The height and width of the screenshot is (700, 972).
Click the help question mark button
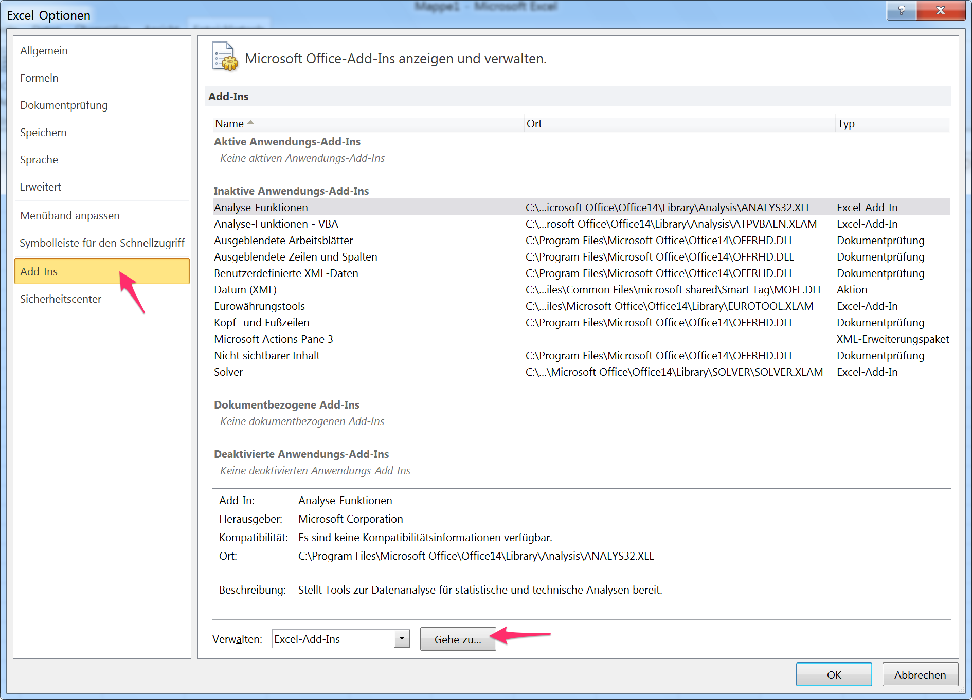click(x=901, y=10)
